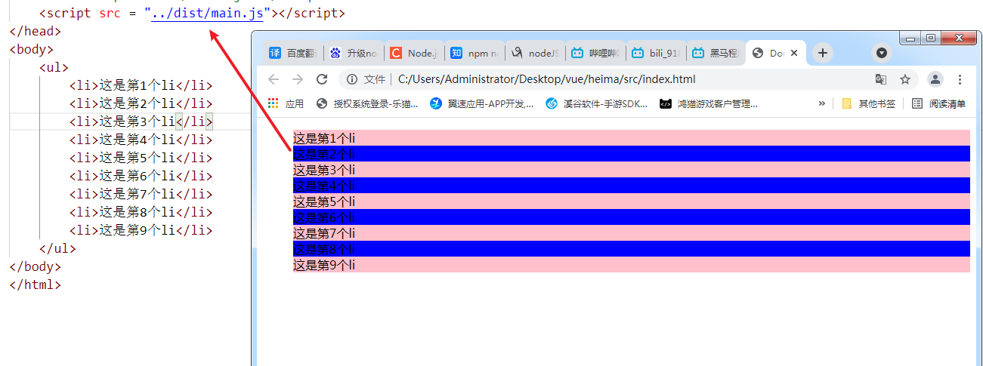The image size is (983, 366).
Task: Click the opening <body> tag in editor
Action: pos(31,49)
